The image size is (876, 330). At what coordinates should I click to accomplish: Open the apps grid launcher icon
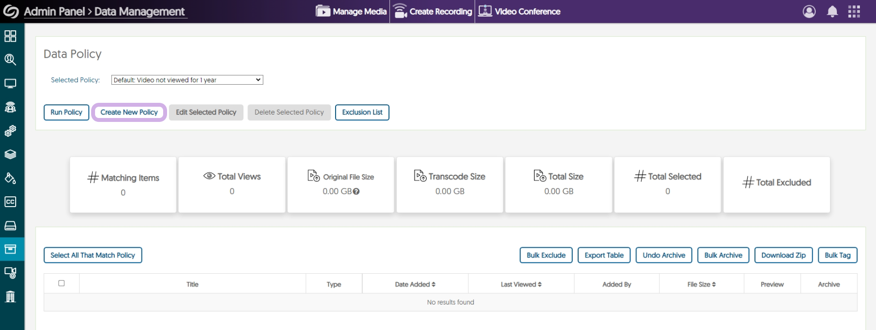tap(854, 12)
